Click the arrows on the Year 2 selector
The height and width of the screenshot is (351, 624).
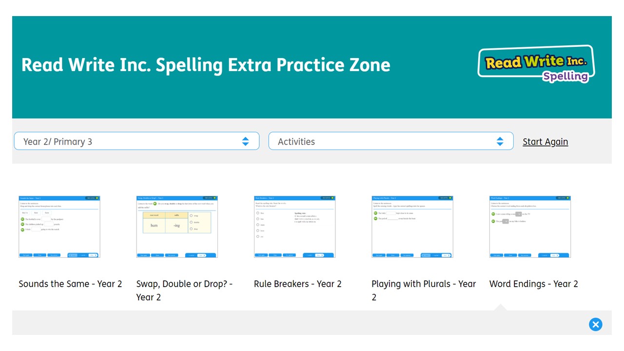point(246,141)
